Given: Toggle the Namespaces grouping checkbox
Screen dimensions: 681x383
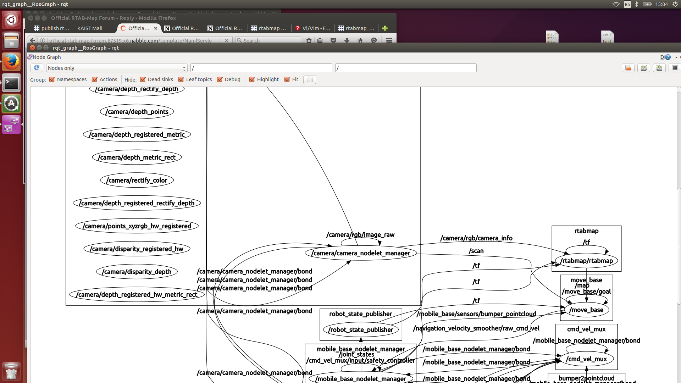Looking at the screenshot, I should pyautogui.click(x=52, y=79).
